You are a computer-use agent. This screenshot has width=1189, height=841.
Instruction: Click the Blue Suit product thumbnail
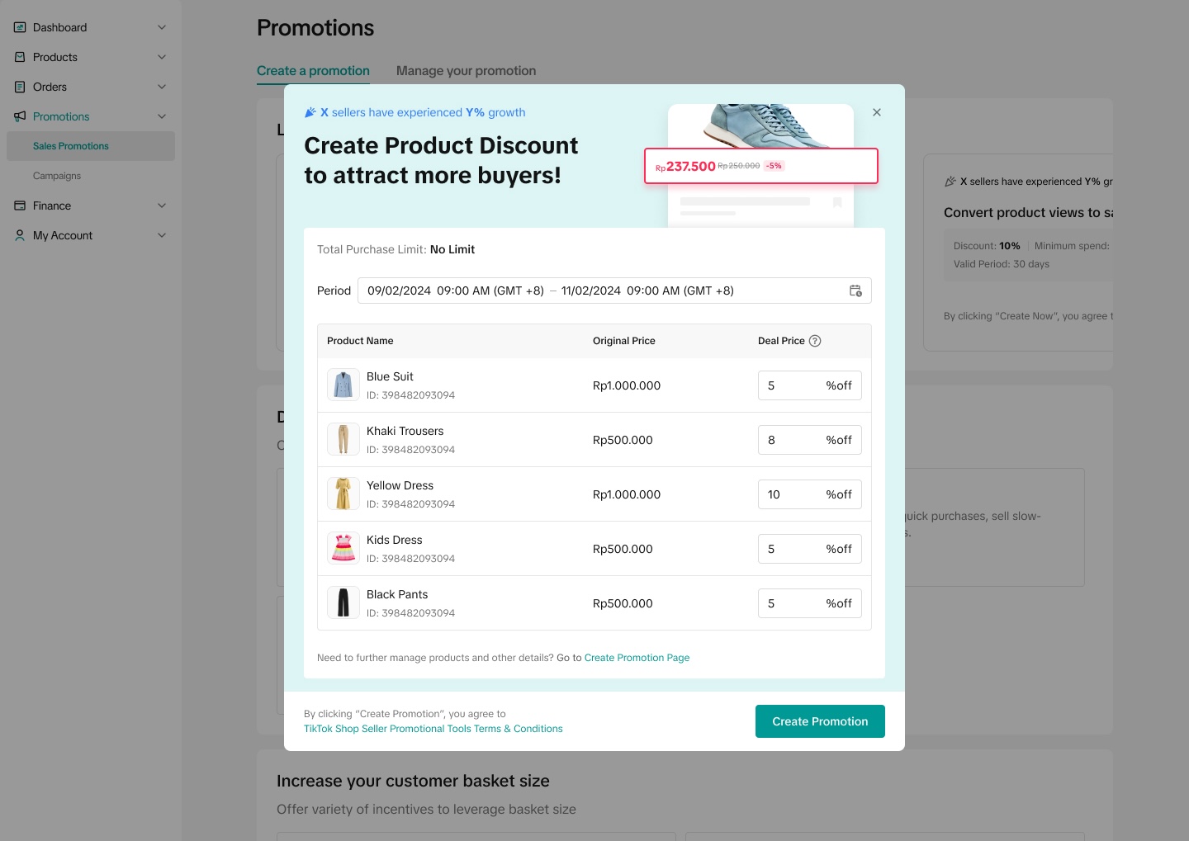343,385
